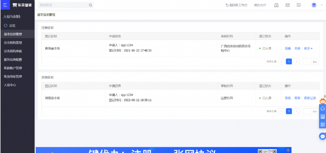Open 收款账户管理 sidebar item
326x153 pixels.
point(18,68)
